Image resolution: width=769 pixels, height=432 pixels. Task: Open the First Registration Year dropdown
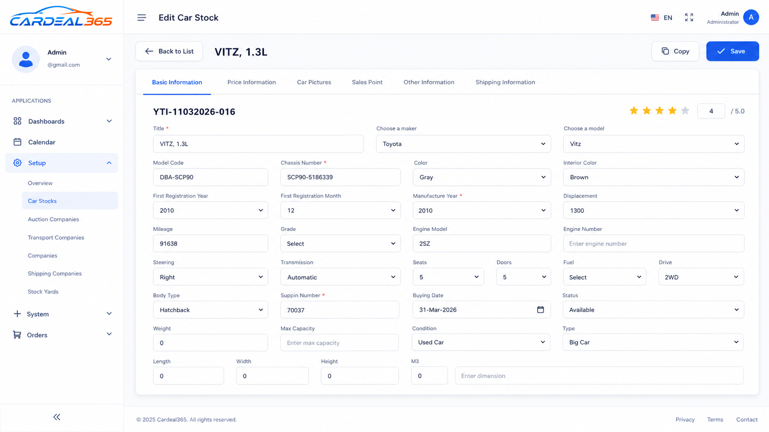(210, 210)
